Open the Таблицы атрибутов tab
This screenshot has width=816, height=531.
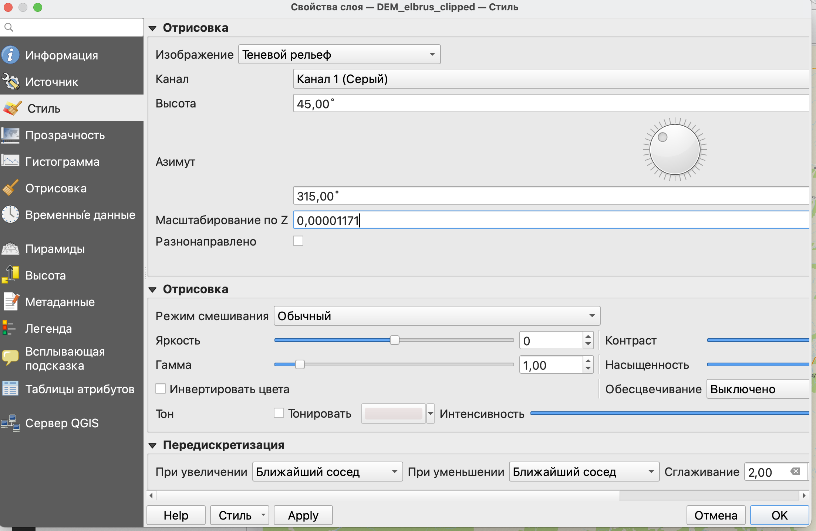tap(80, 389)
